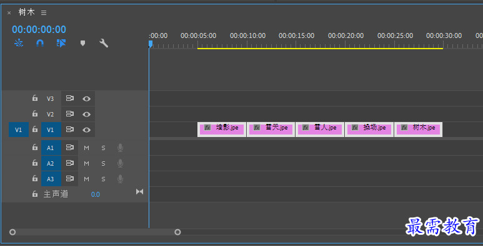Screen dimensions: 483x246
Task: Enable voice-over record on A2
Action: pos(120,163)
